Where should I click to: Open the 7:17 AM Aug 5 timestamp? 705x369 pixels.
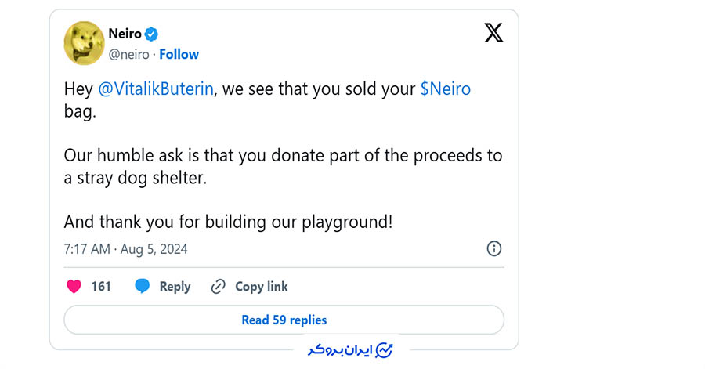[125, 249]
